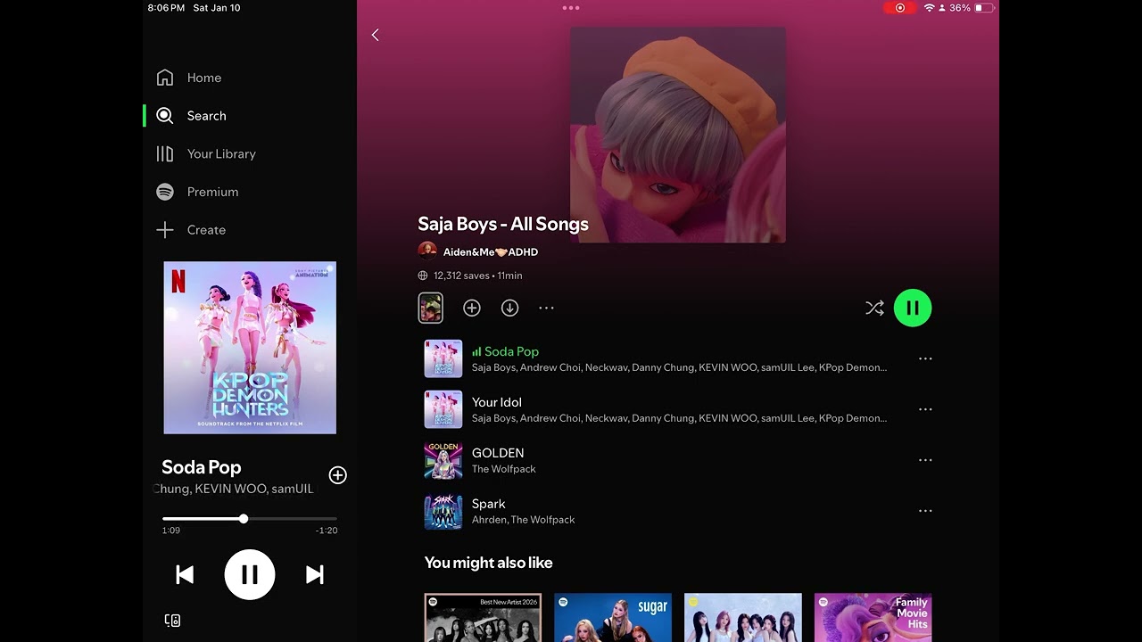Open the playlist preview thumbnail button

(431, 308)
